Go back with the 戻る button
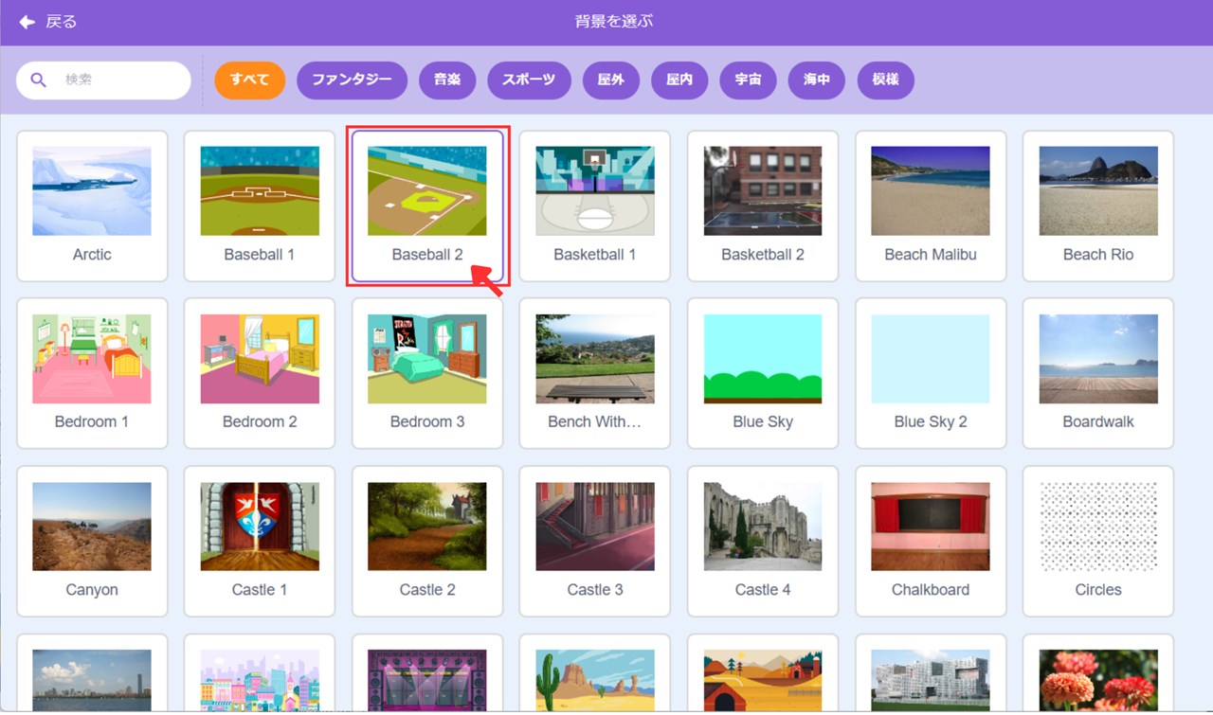 click(47, 22)
